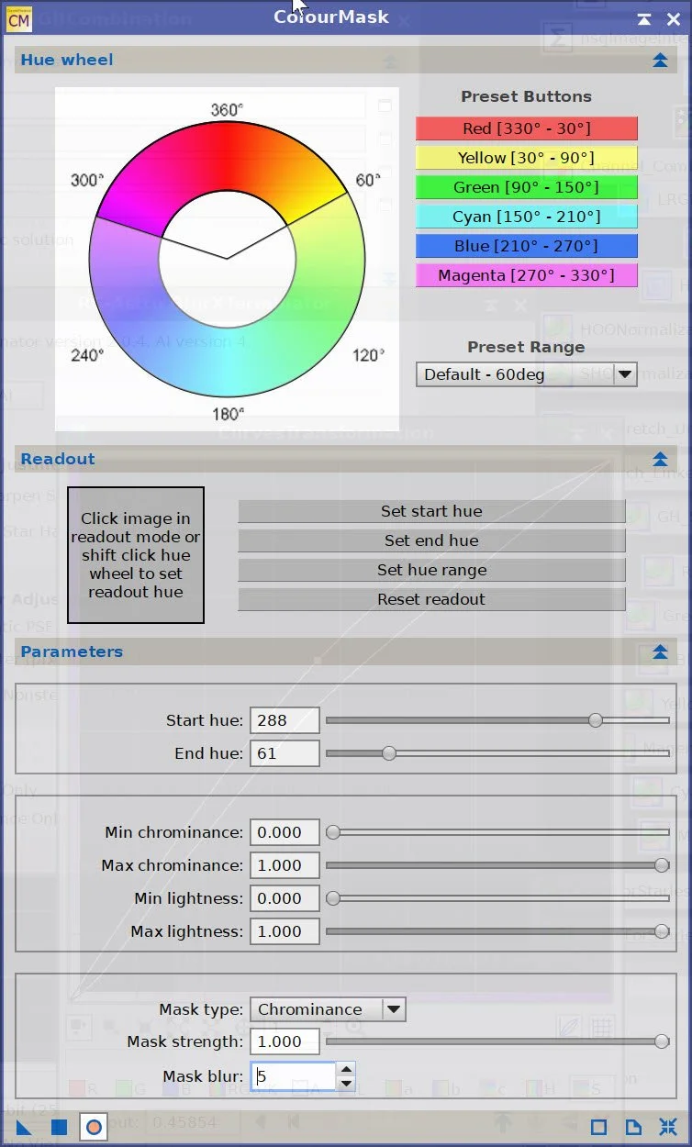Collapse the Readout section
This screenshot has width=692, height=1147.
tap(659, 460)
